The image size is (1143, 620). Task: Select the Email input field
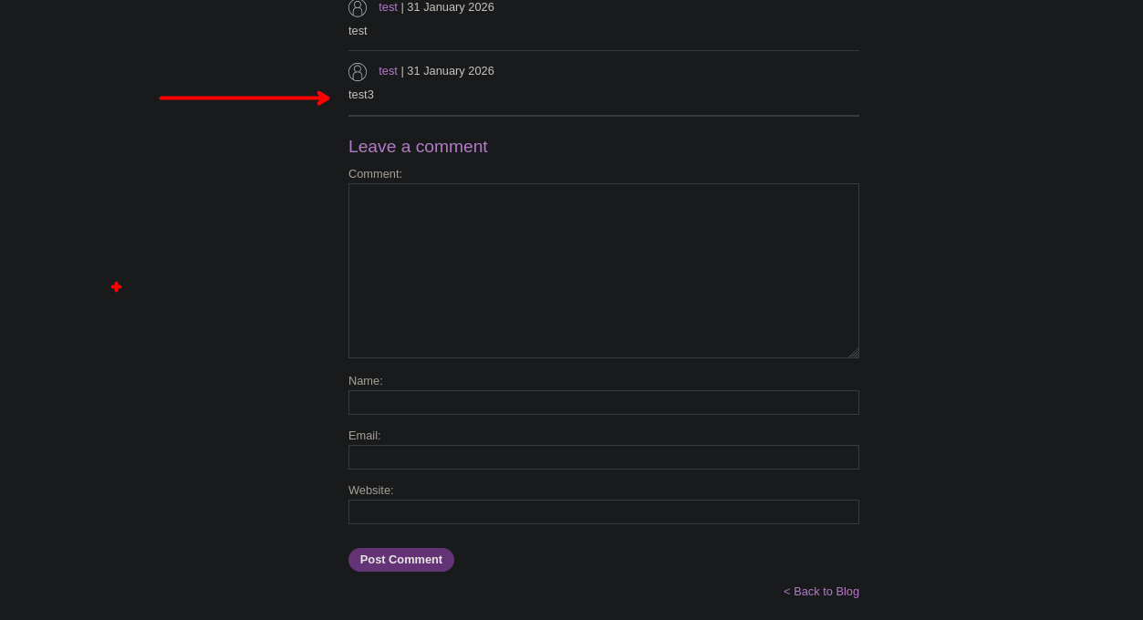point(603,458)
